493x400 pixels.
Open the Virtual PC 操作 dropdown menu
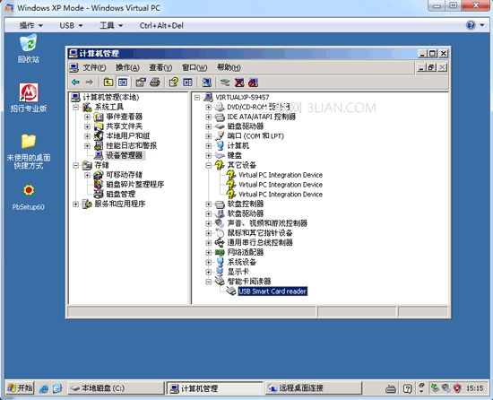30,25
